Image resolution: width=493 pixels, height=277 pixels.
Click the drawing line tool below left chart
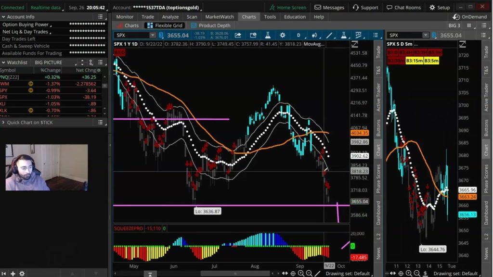(x=318, y=273)
